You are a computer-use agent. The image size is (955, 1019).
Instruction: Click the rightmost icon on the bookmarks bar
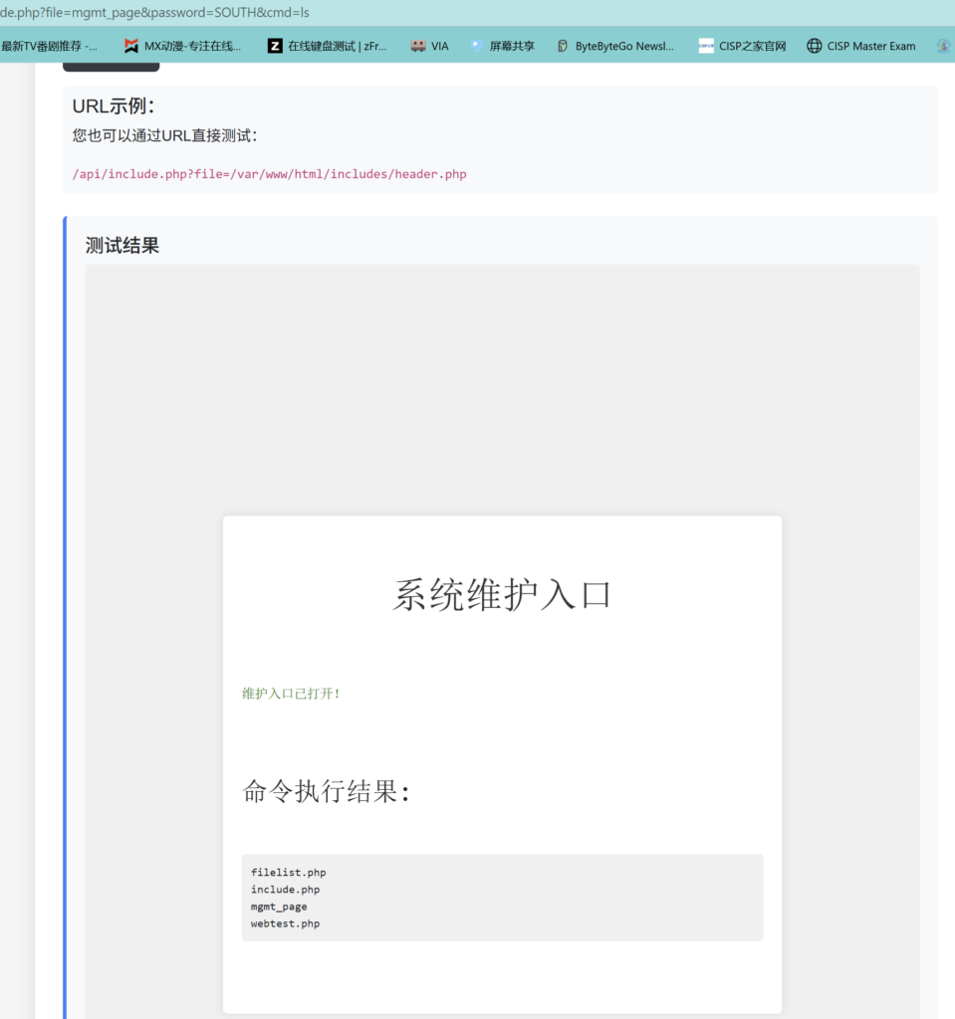(x=944, y=45)
